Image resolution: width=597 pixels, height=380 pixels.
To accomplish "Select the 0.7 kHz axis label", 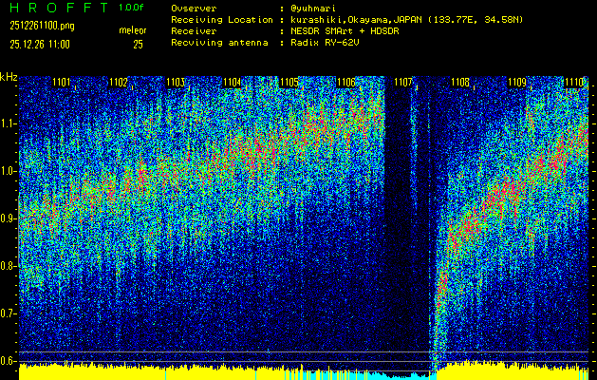I will (x=9, y=313).
